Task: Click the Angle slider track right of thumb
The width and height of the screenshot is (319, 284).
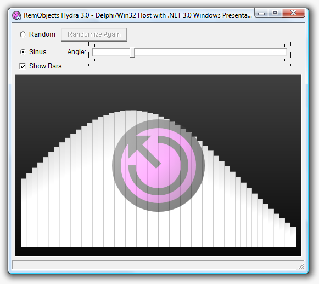Action: 211,53
